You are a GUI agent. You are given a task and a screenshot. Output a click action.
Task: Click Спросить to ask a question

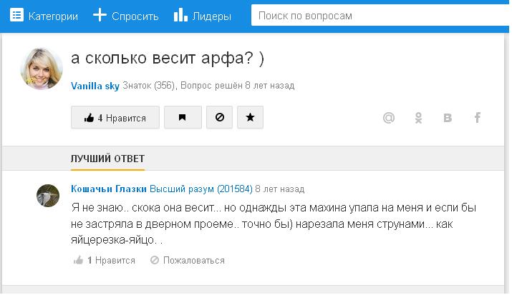126,16
